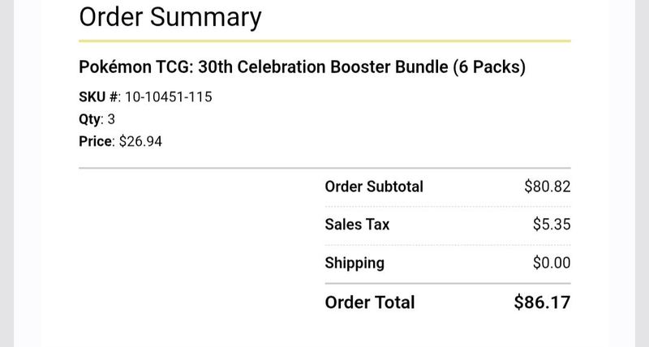Click the Order Total label

pos(370,302)
